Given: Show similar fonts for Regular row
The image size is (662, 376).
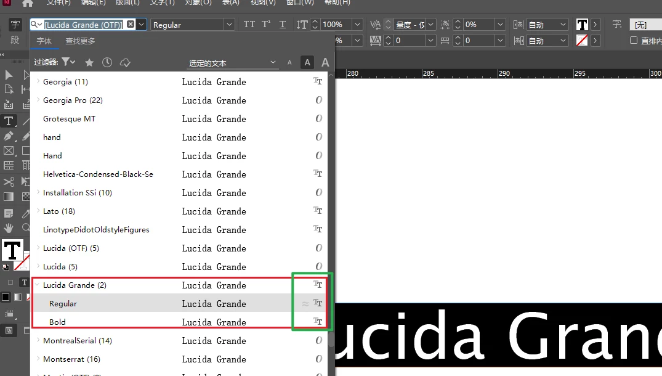Looking at the screenshot, I should point(305,304).
